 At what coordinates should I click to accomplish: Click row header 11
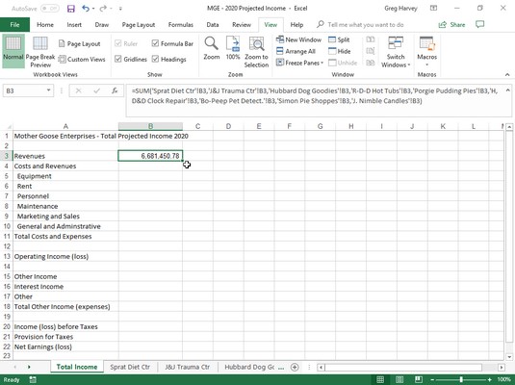(x=7, y=237)
